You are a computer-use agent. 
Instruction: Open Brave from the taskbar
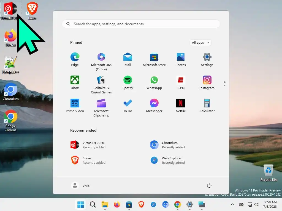[141, 204]
